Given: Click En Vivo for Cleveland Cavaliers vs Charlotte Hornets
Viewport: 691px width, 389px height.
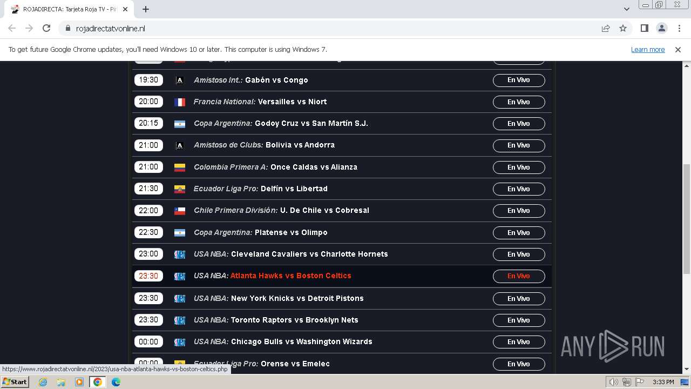Looking at the screenshot, I should (x=519, y=254).
